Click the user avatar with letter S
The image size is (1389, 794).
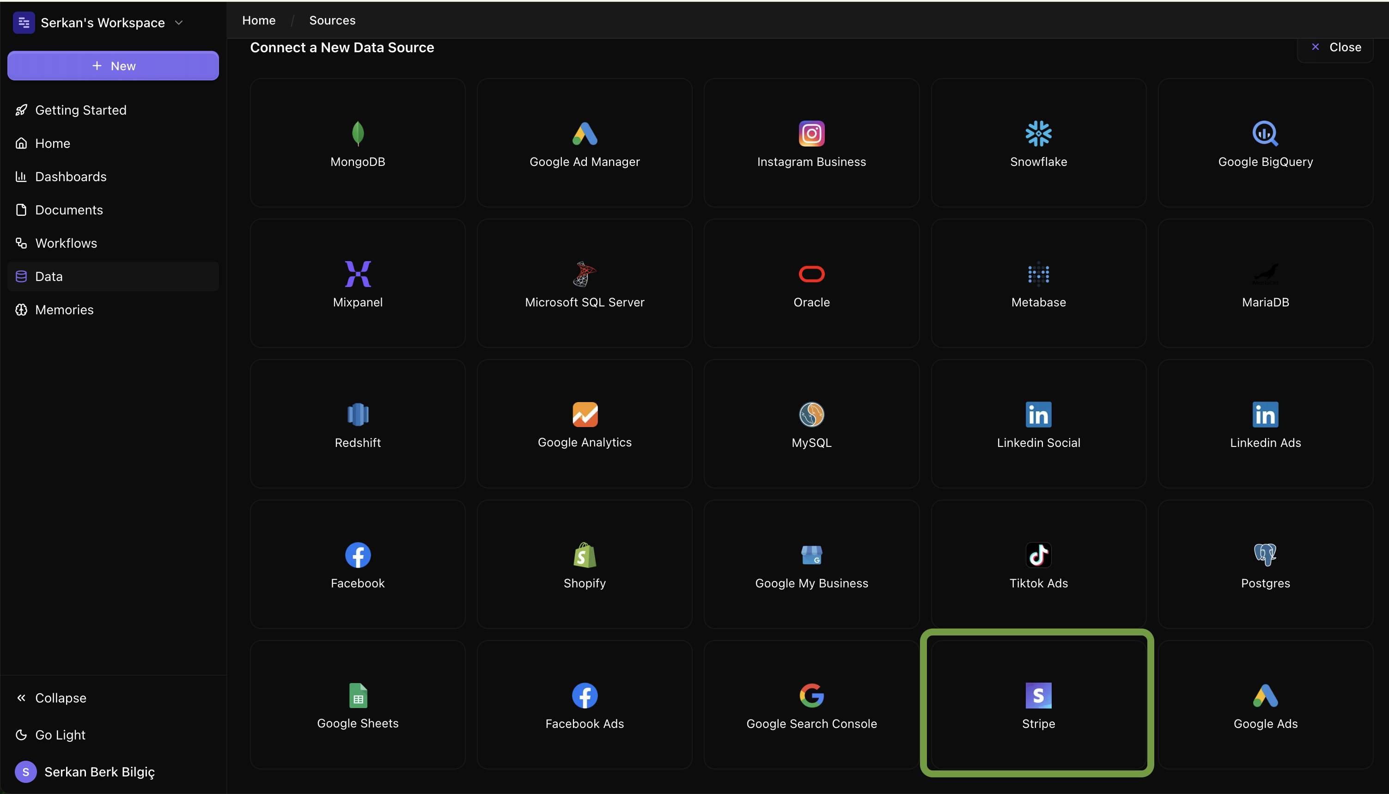tap(25, 772)
